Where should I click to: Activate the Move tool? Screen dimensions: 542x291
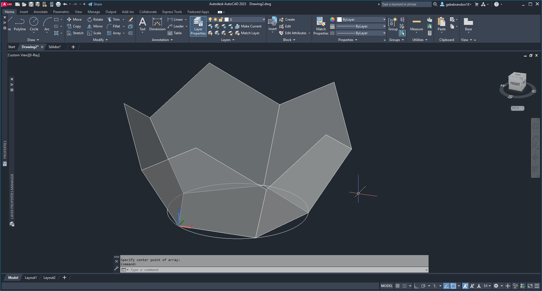[74, 20]
